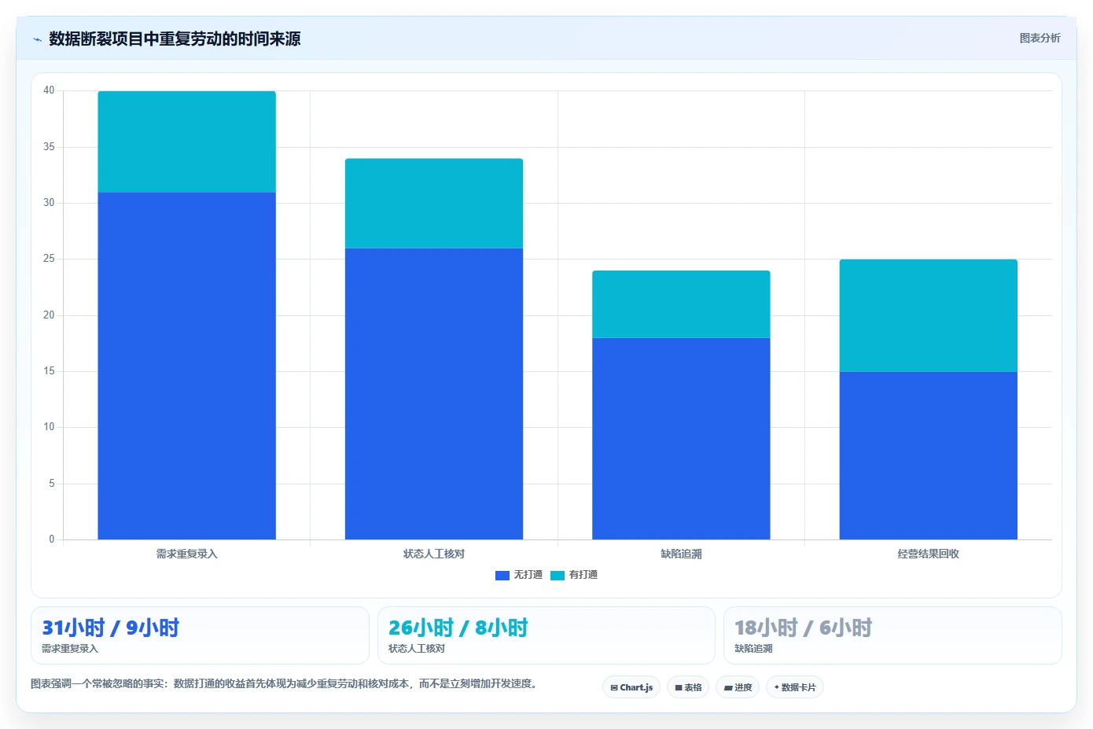The image size is (1093, 729).
Task: Select the blue bar segment for 需求重复录入
Action: coord(186,366)
